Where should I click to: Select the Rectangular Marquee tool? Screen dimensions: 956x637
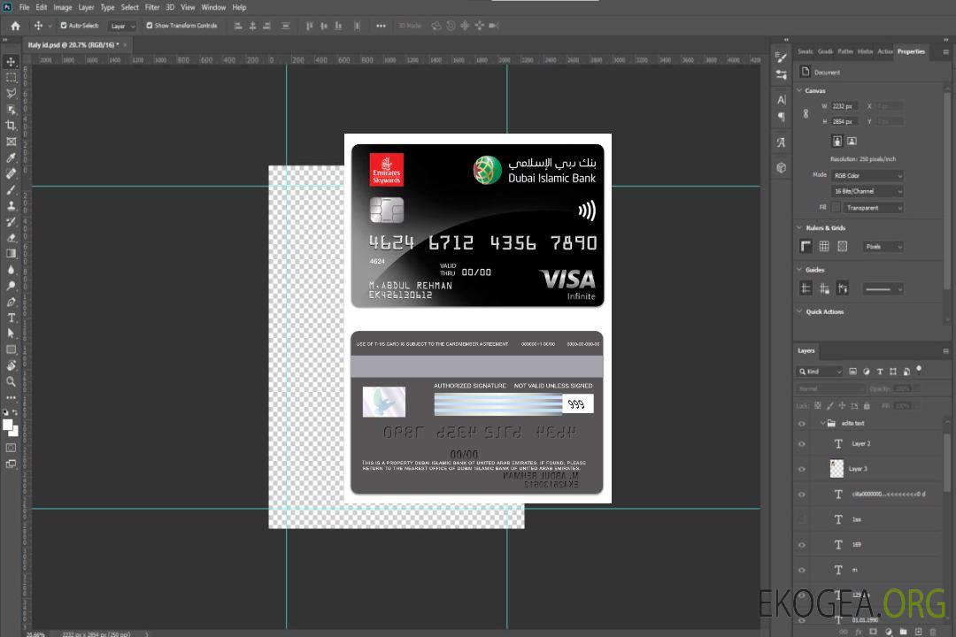coord(11,78)
